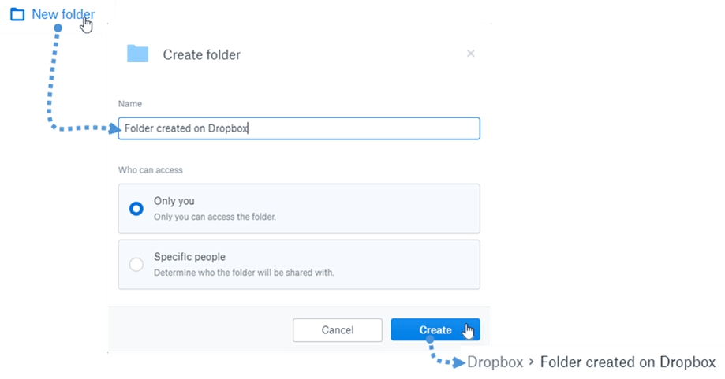Click the "Specific people" option title text
This screenshot has width=725, height=379.
[x=189, y=257]
